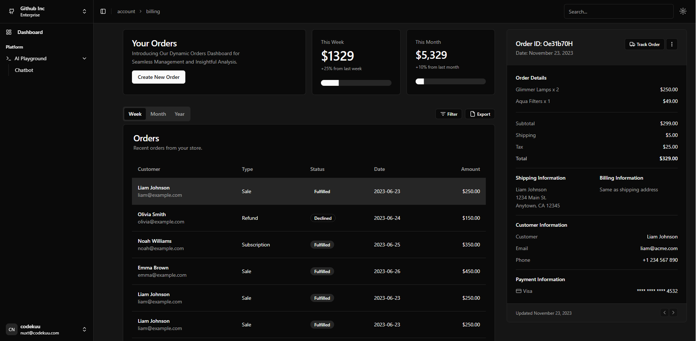Screen dimensions: 696x341
Task: Switch theme with the sun icon
Action: click(x=683, y=11)
